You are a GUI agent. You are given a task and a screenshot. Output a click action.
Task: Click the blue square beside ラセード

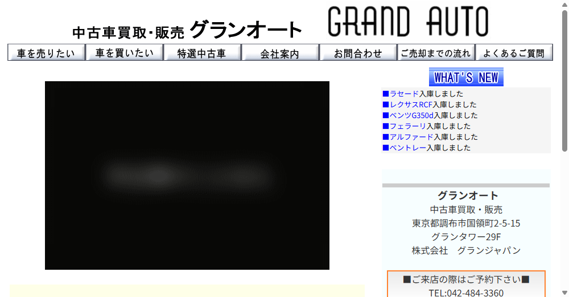(x=385, y=94)
